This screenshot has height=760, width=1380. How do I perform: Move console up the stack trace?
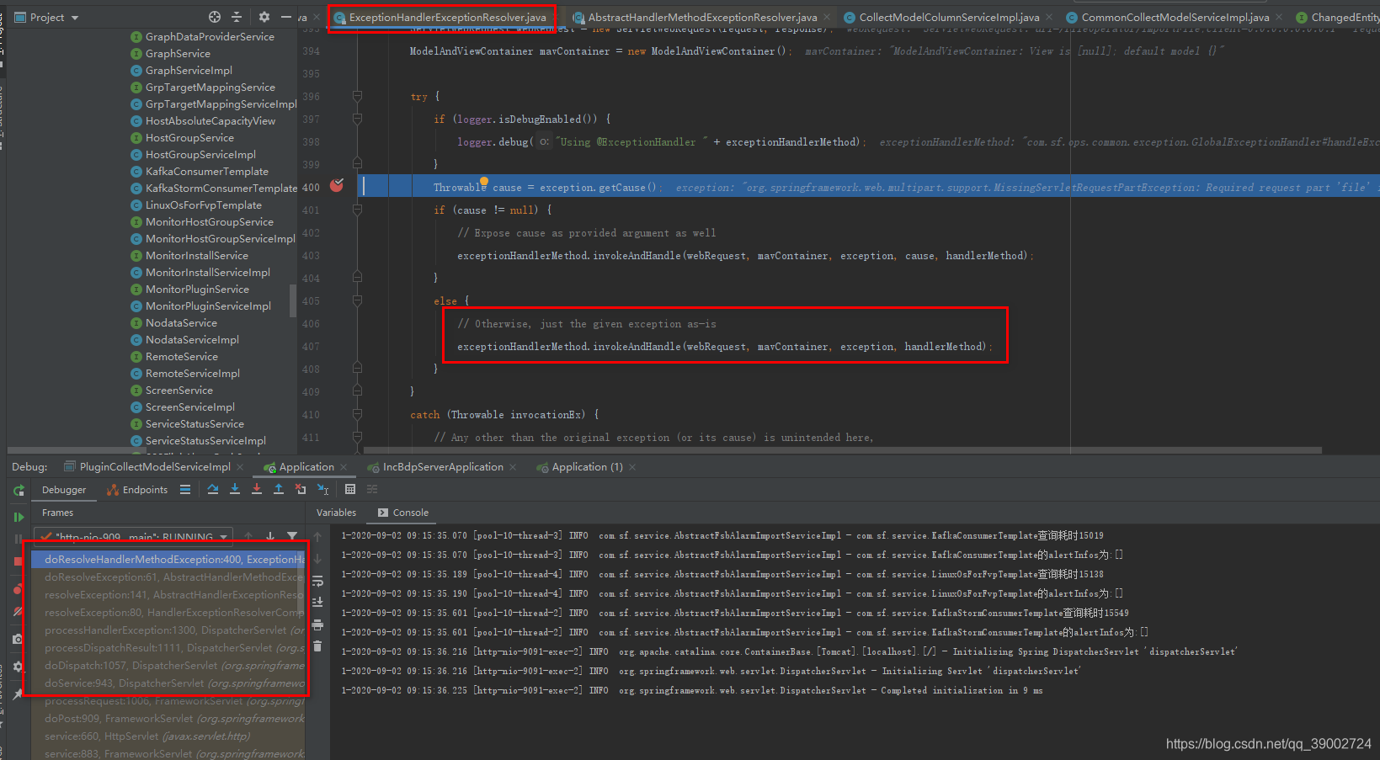(x=317, y=536)
